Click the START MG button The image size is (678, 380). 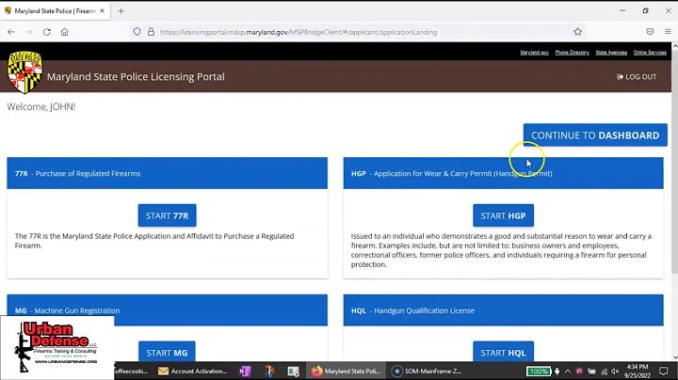pyautogui.click(x=167, y=352)
